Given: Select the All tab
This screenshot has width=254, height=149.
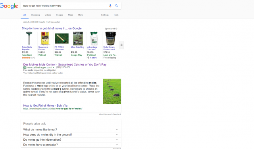Looking at the screenshot, I should point(25,15).
